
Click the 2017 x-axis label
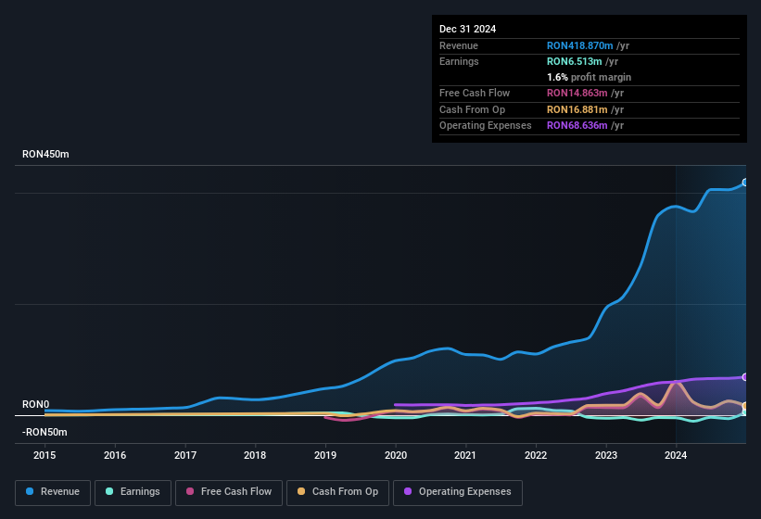click(x=185, y=455)
